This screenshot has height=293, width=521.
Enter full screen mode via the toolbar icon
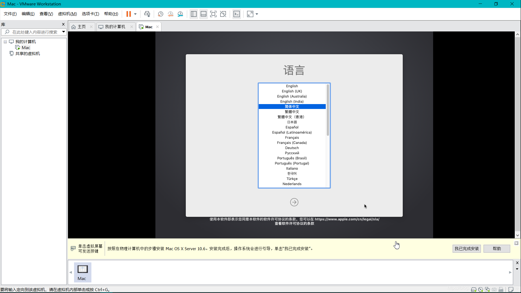click(x=213, y=14)
